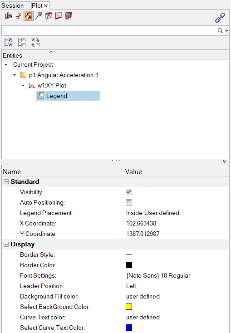Click the search text field
Image resolution: width=231 pixels, height=333 pixels.
(x=109, y=30)
